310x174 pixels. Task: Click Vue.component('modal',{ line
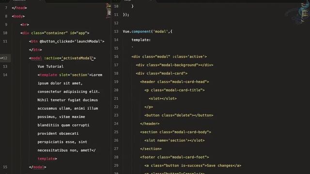(147, 31)
